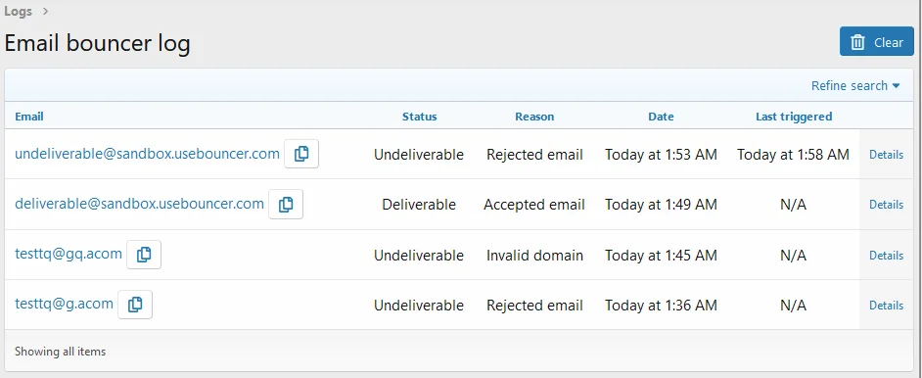This screenshot has width=922, height=378.
Task: Open the Logs breadcrumb link
Action: (19, 11)
